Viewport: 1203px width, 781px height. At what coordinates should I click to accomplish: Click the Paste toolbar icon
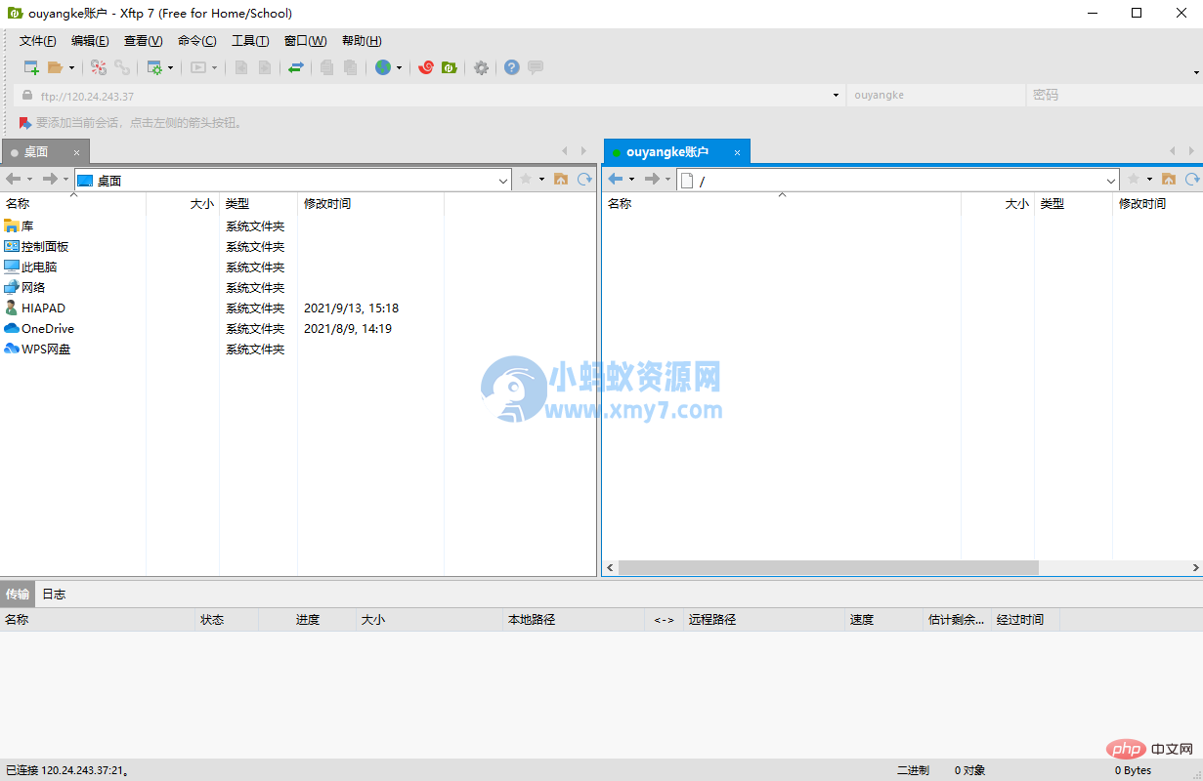click(350, 67)
